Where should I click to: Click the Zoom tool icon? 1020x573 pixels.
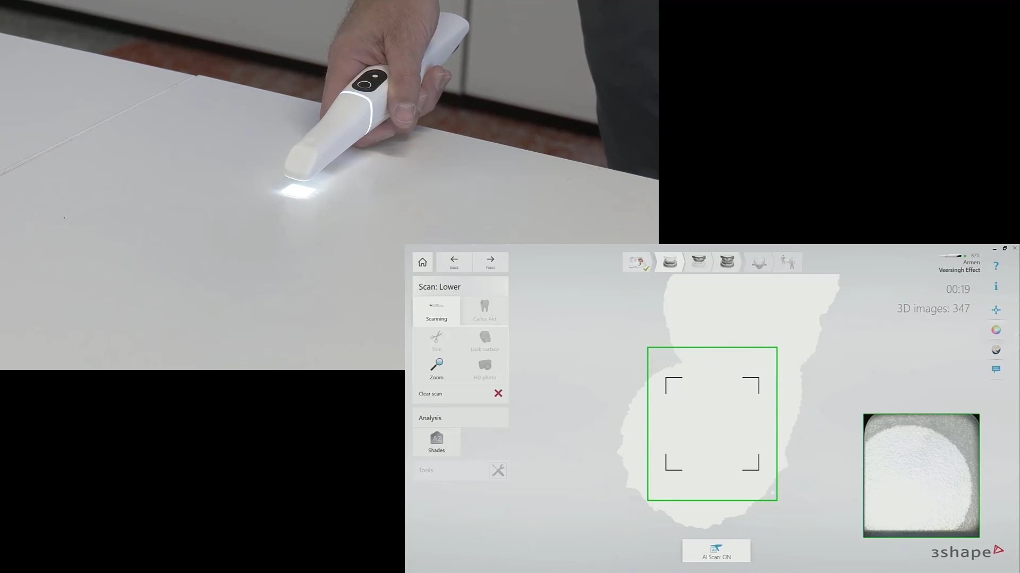pyautogui.click(x=437, y=364)
